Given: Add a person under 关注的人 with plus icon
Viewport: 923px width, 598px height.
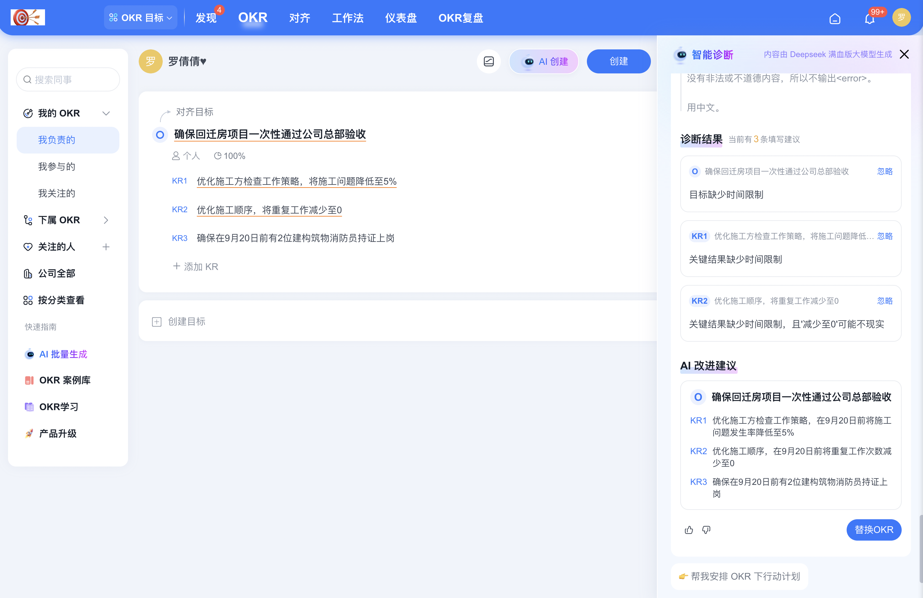Looking at the screenshot, I should (x=106, y=247).
